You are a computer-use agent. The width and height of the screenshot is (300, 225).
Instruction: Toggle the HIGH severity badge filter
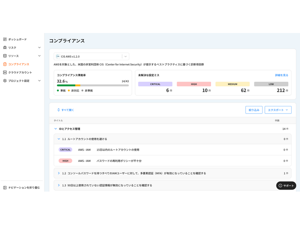[194, 84]
